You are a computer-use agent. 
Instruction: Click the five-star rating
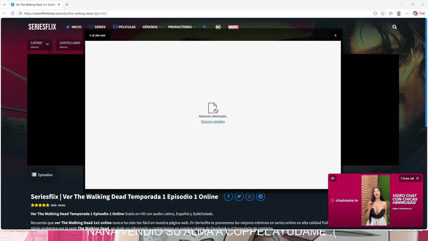click(x=40, y=205)
